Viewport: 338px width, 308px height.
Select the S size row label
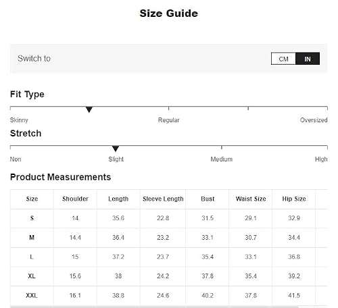coord(32,218)
